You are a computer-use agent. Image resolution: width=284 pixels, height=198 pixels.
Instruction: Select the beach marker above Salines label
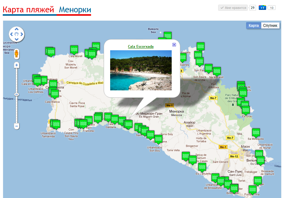(183, 58)
